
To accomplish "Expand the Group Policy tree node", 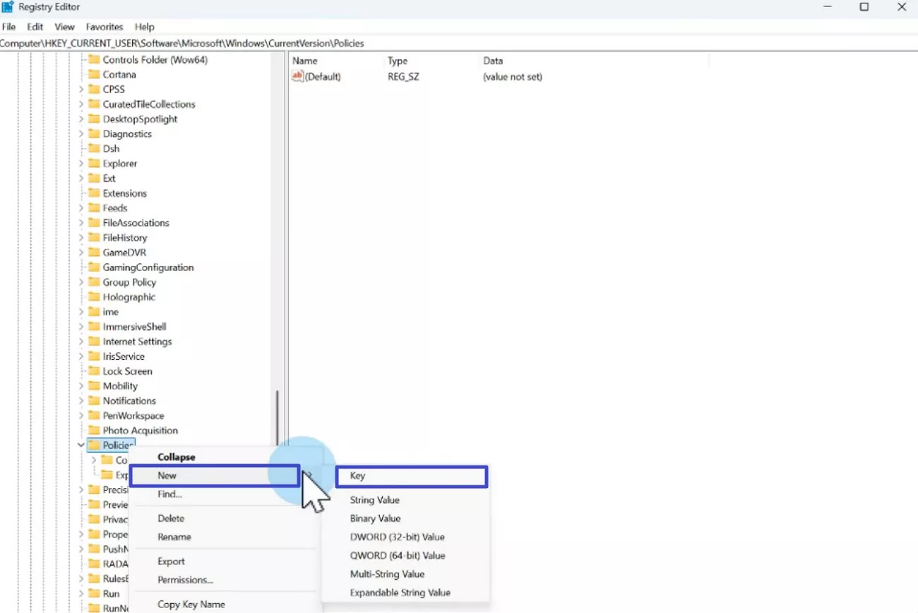I will tap(81, 283).
